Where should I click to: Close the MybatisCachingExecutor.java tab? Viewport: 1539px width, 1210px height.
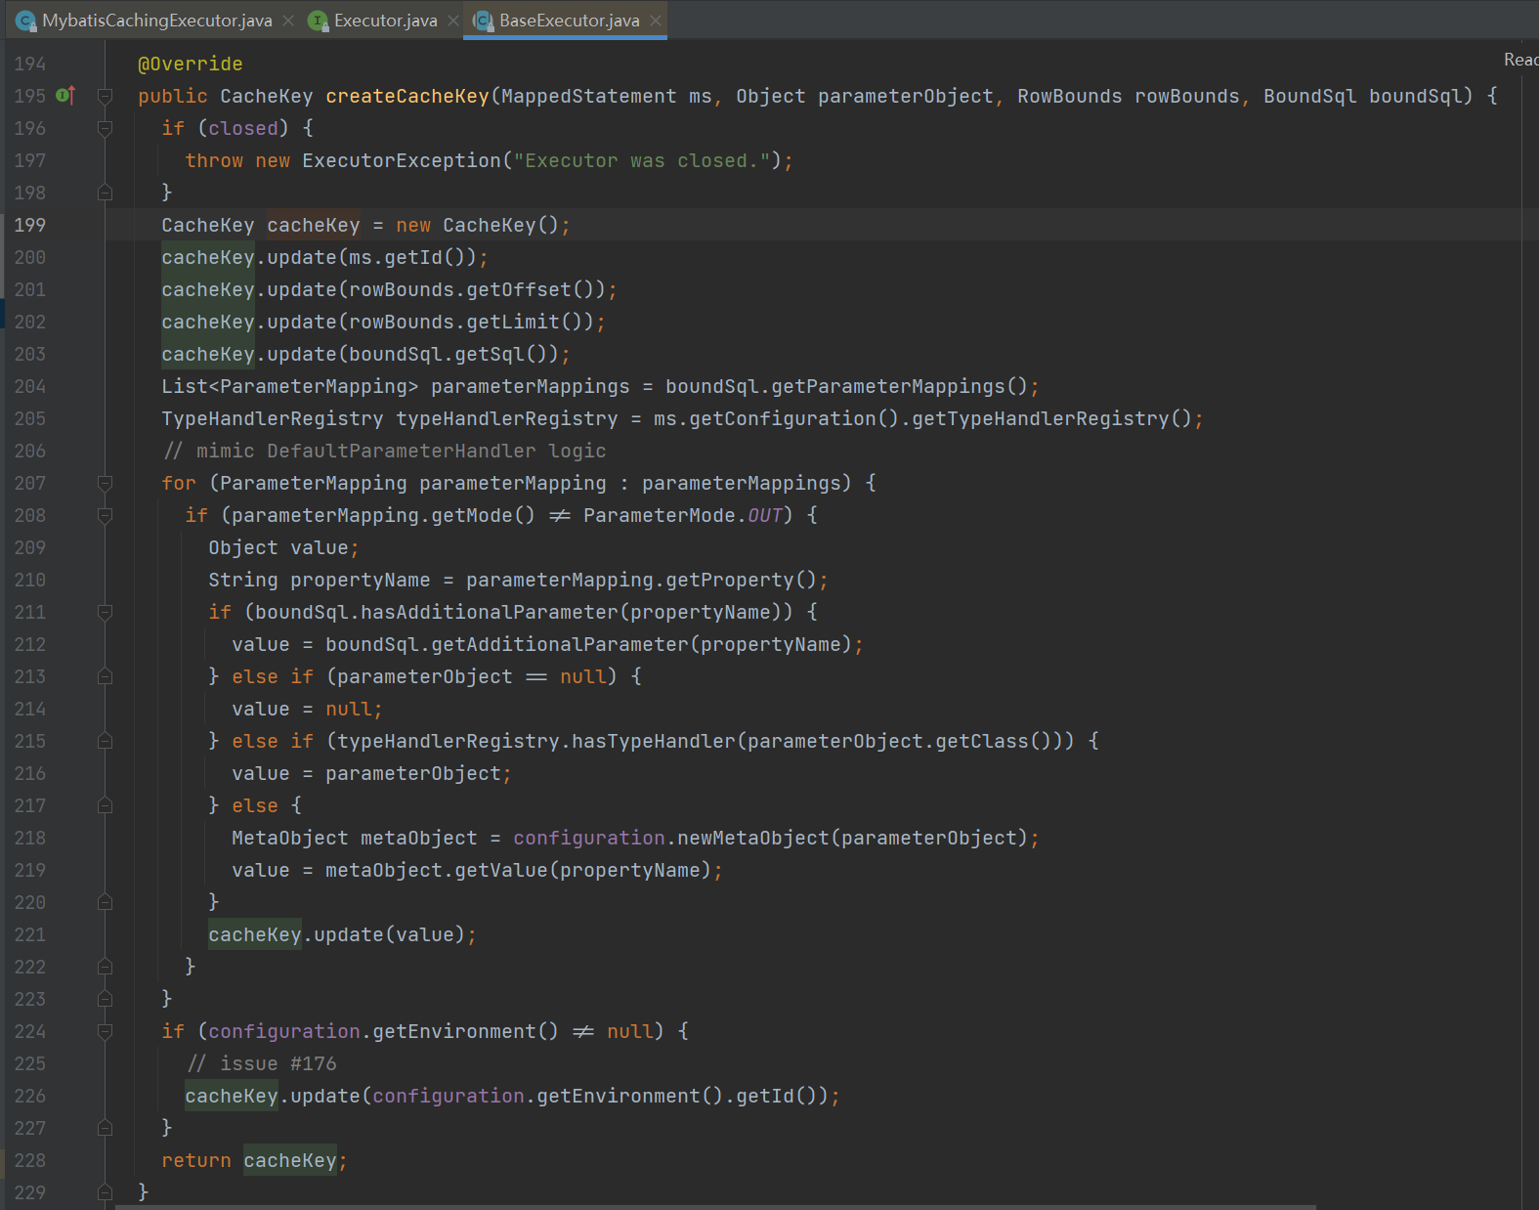288,21
